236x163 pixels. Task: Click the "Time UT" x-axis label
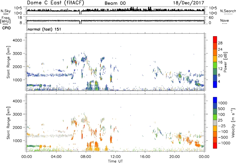click(115, 161)
